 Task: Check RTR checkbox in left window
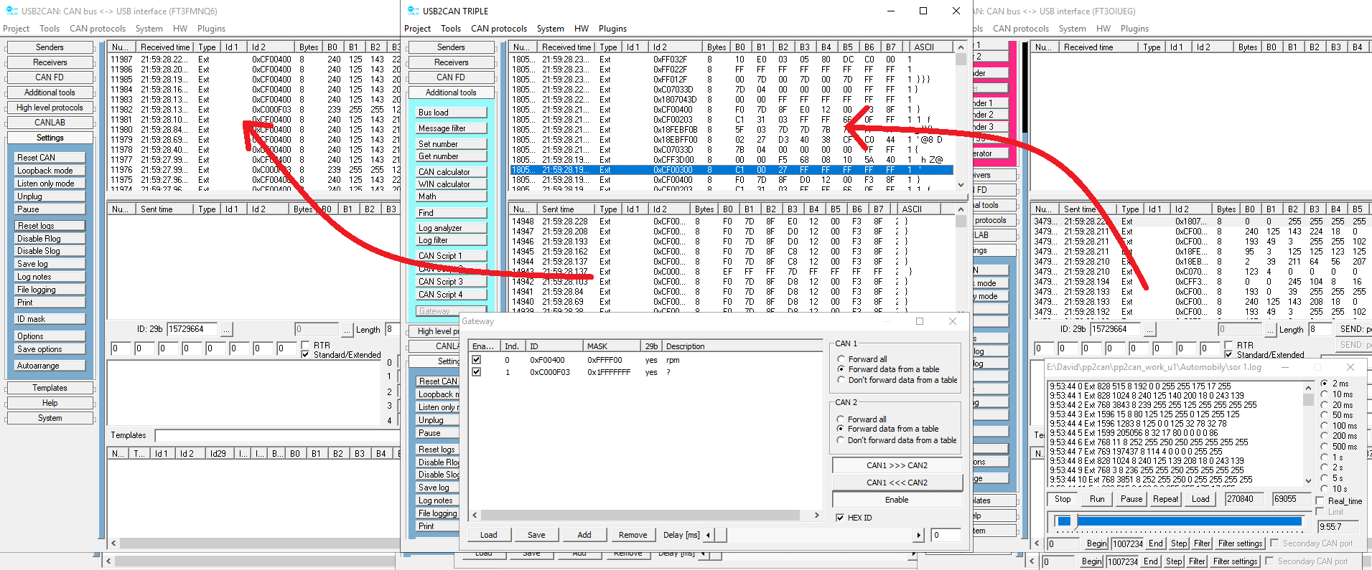point(305,345)
